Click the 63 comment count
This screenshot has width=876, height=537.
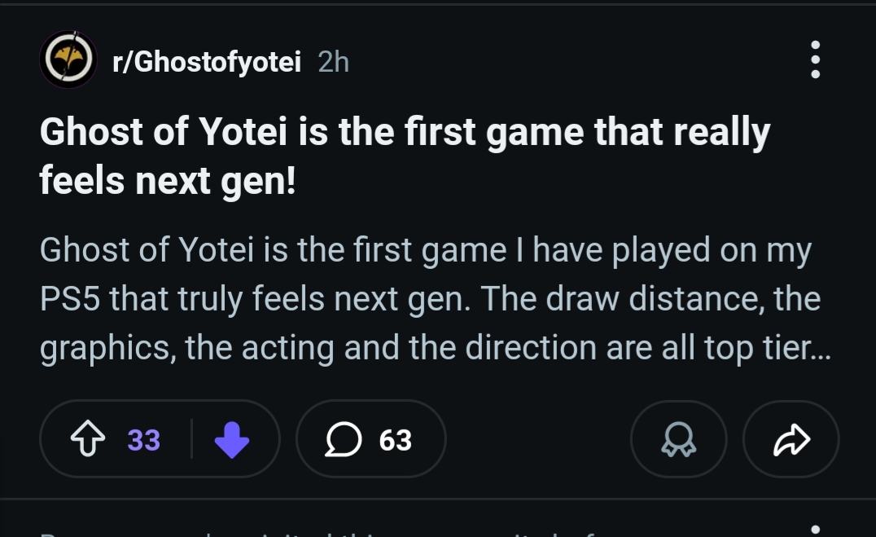(396, 440)
